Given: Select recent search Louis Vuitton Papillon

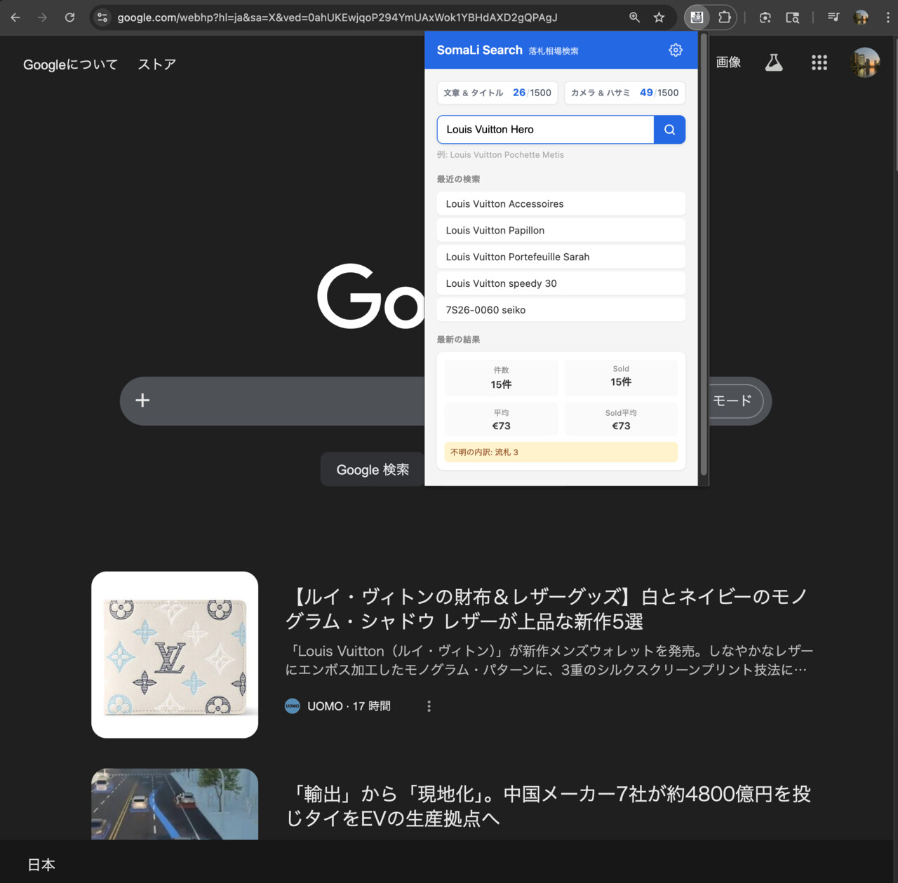Looking at the screenshot, I should click(x=561, y=230).
